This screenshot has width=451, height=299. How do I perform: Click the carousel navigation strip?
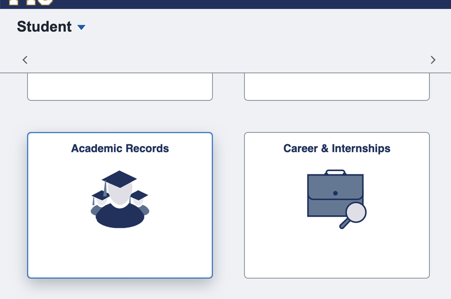pyautogui.click(x=225, y=59)
